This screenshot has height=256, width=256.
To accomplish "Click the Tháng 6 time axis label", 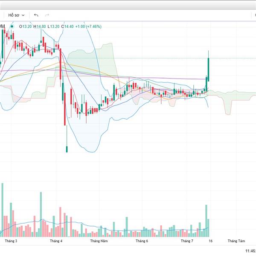I will tap(142, 241).
